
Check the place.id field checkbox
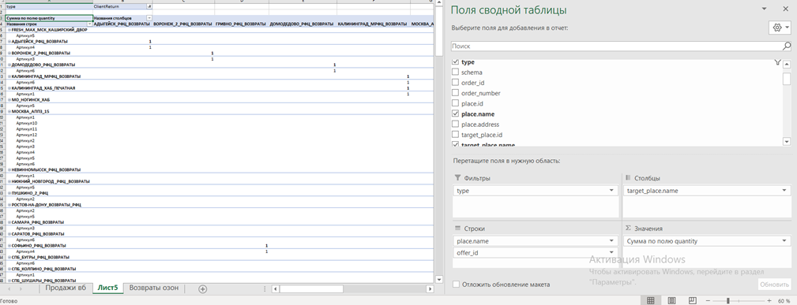(x=456, y=103)
